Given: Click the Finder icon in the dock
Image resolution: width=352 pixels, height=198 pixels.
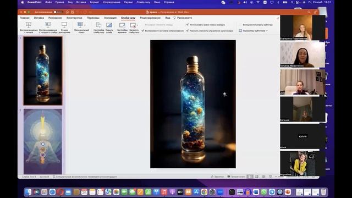Looking at the screenshot, I should click(28, 192).
